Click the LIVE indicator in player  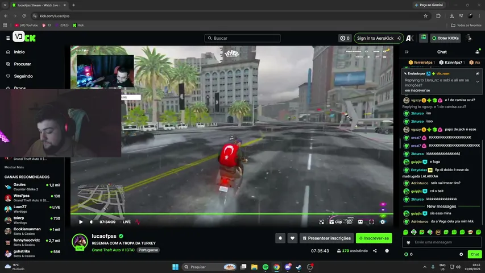[x=126, y=222]
